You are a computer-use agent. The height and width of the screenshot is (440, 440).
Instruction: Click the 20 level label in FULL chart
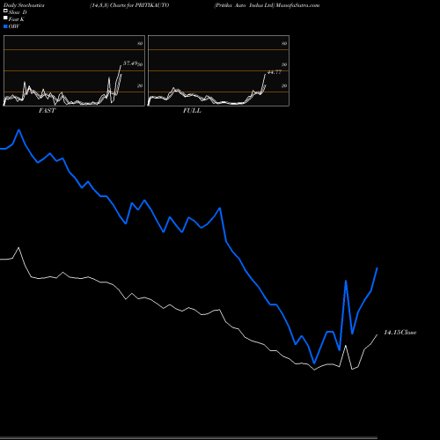(284, 85)
